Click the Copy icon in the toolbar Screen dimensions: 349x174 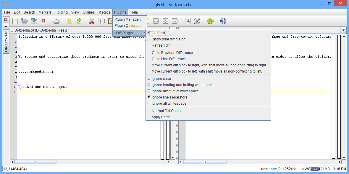[101, 21]
